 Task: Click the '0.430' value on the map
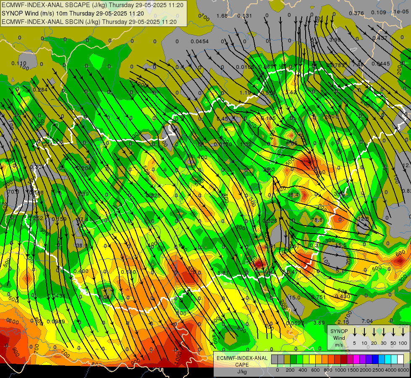point(343,297)
